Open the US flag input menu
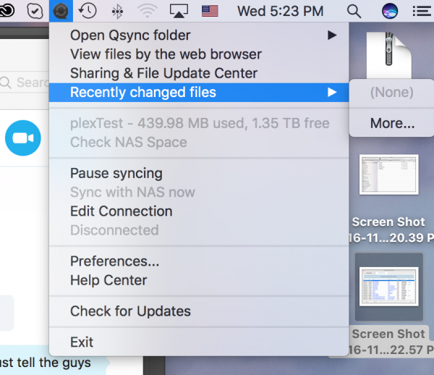Image resolution: width=434 pixels, height=375 pixels. 210,12
